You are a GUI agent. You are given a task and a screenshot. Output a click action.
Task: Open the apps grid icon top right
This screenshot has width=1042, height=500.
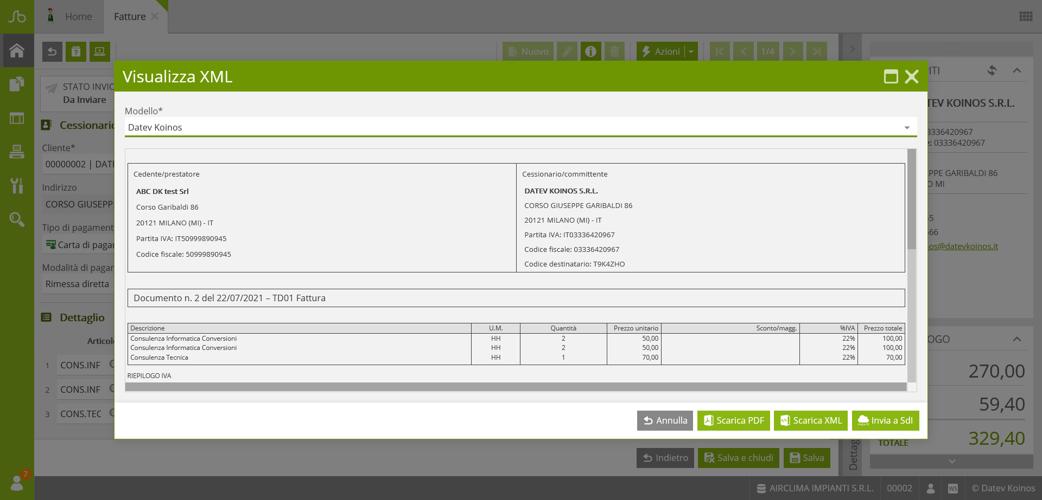pyautogui.click(x=1026, y=16)
